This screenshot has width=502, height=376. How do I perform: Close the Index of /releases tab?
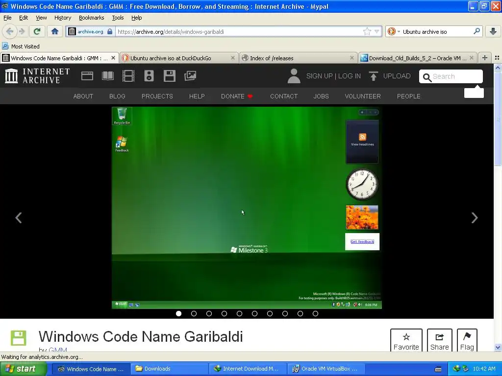point(352,58)
